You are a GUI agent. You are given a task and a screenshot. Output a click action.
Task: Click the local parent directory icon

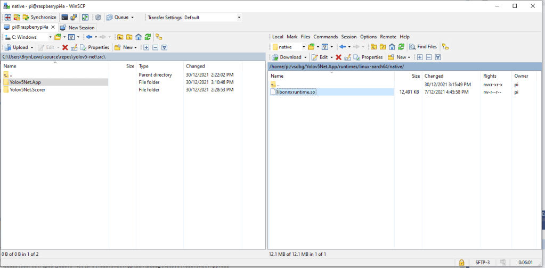tap(120, 37)
